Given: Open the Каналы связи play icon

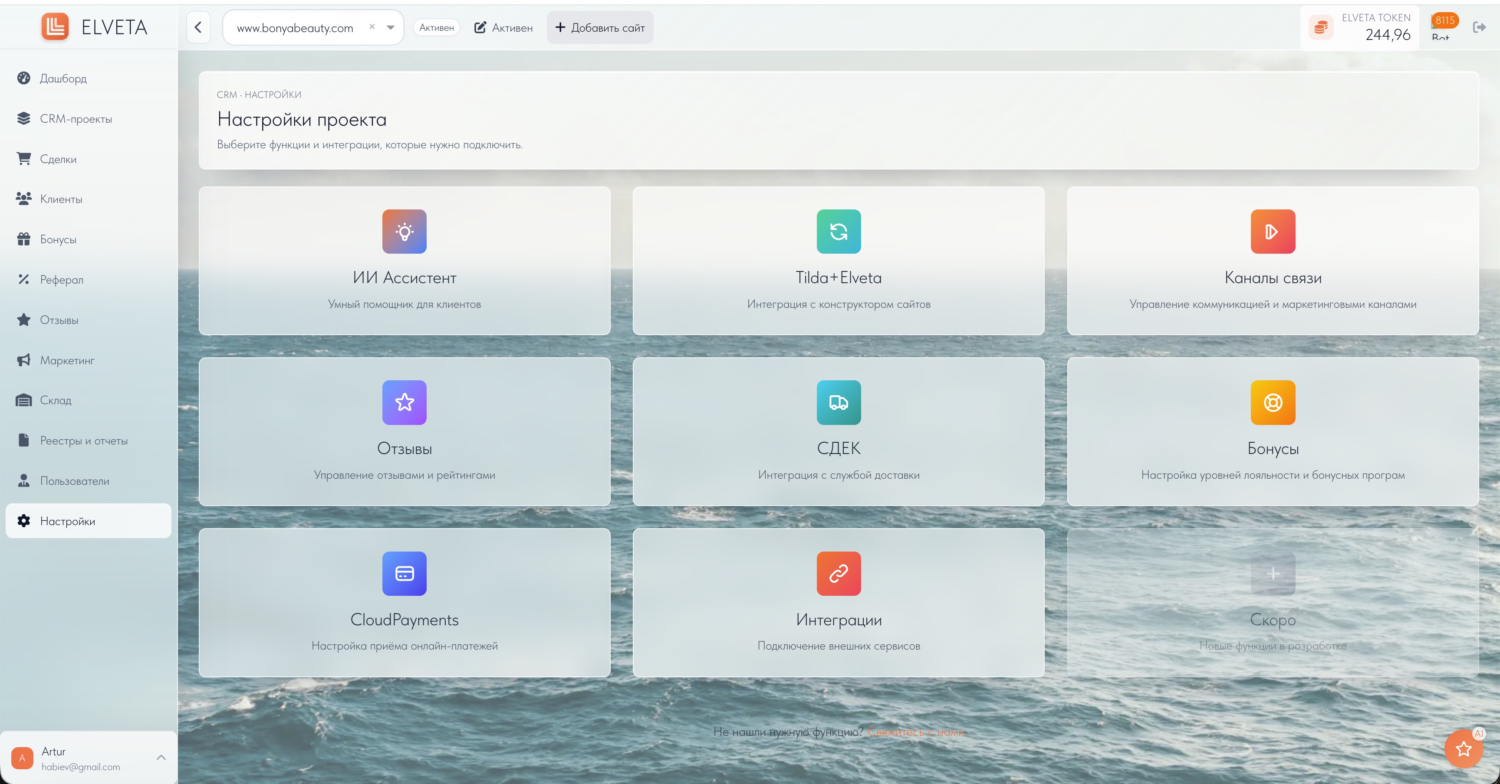Looking at the screenshot, I should click(x=1273, y=232).
